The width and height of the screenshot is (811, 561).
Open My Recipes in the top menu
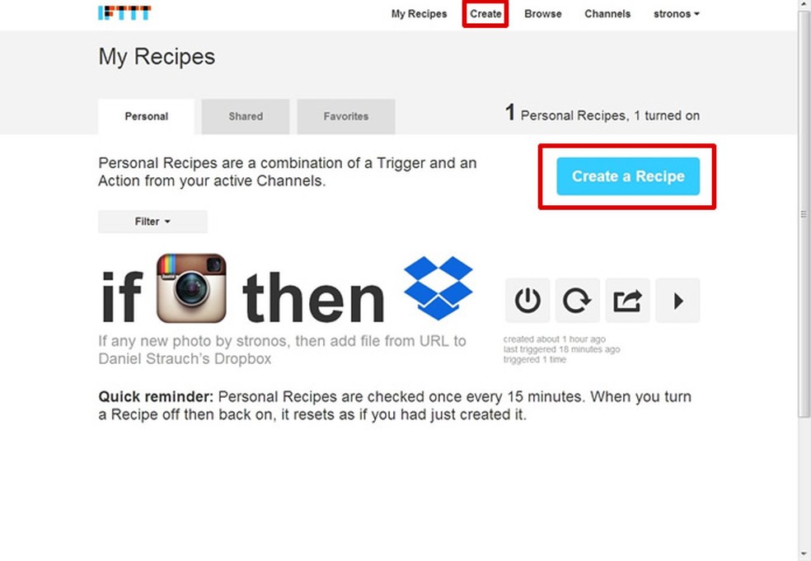(419, 14)
